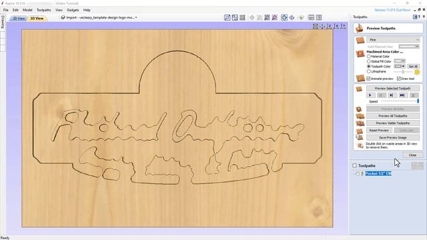Open the Drawing side tab
This screenshot has width=427, height=240.
(x=3, y=22)
